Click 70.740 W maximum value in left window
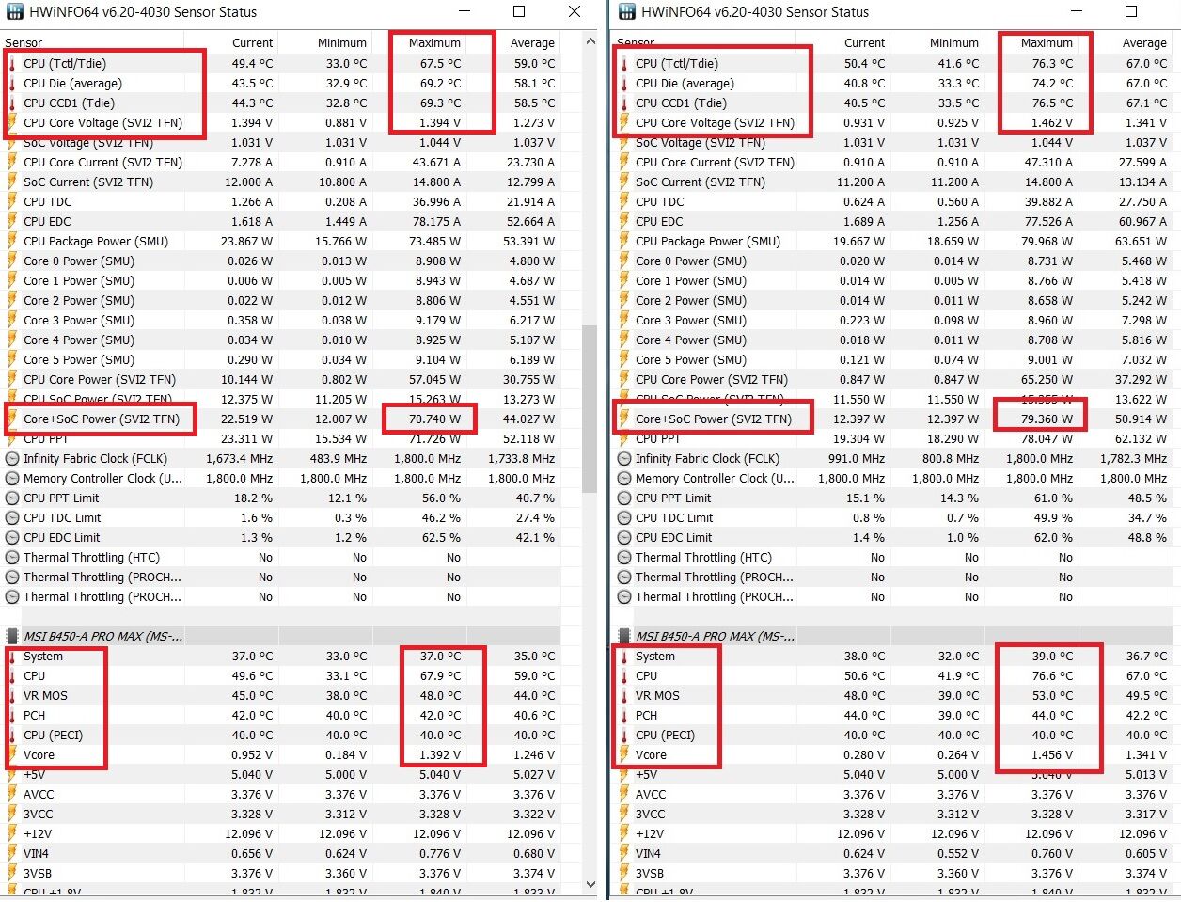 pyautogui.click(x=434, y=419)
